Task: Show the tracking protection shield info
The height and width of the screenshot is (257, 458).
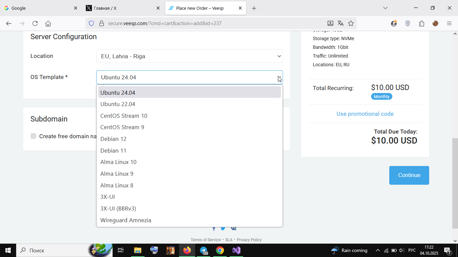Action: 91,23
